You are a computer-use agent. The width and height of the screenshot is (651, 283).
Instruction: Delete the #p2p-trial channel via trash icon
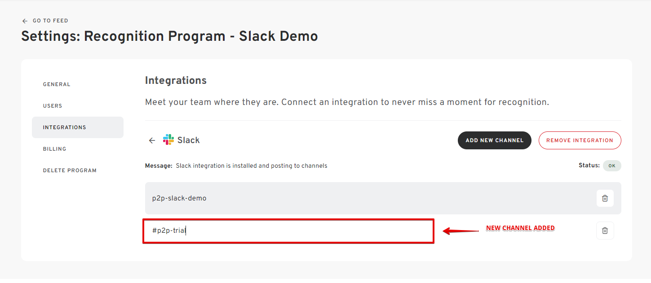[605, 231]
